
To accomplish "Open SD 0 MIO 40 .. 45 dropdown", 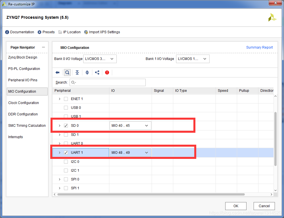I will [130, 126].
